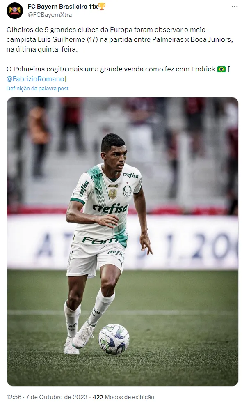The height and width of the screenshot is (405, 242).
Task: Click "Definição da palavra post" link
Action: (37, 89)
